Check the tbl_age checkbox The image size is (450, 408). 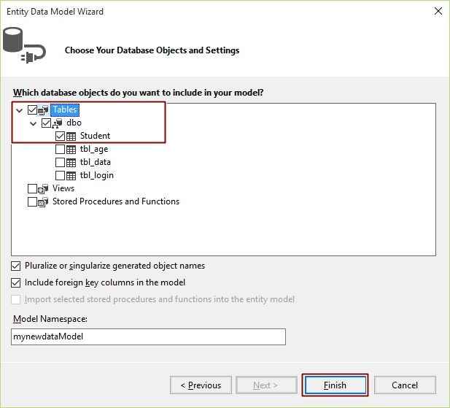[x=60, y=149]
